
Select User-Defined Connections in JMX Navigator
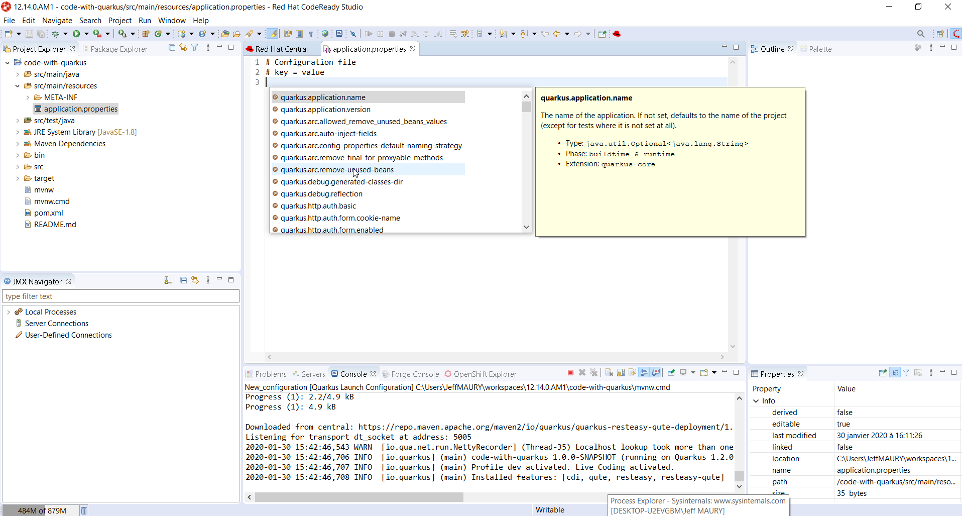[x=68, y=335]
